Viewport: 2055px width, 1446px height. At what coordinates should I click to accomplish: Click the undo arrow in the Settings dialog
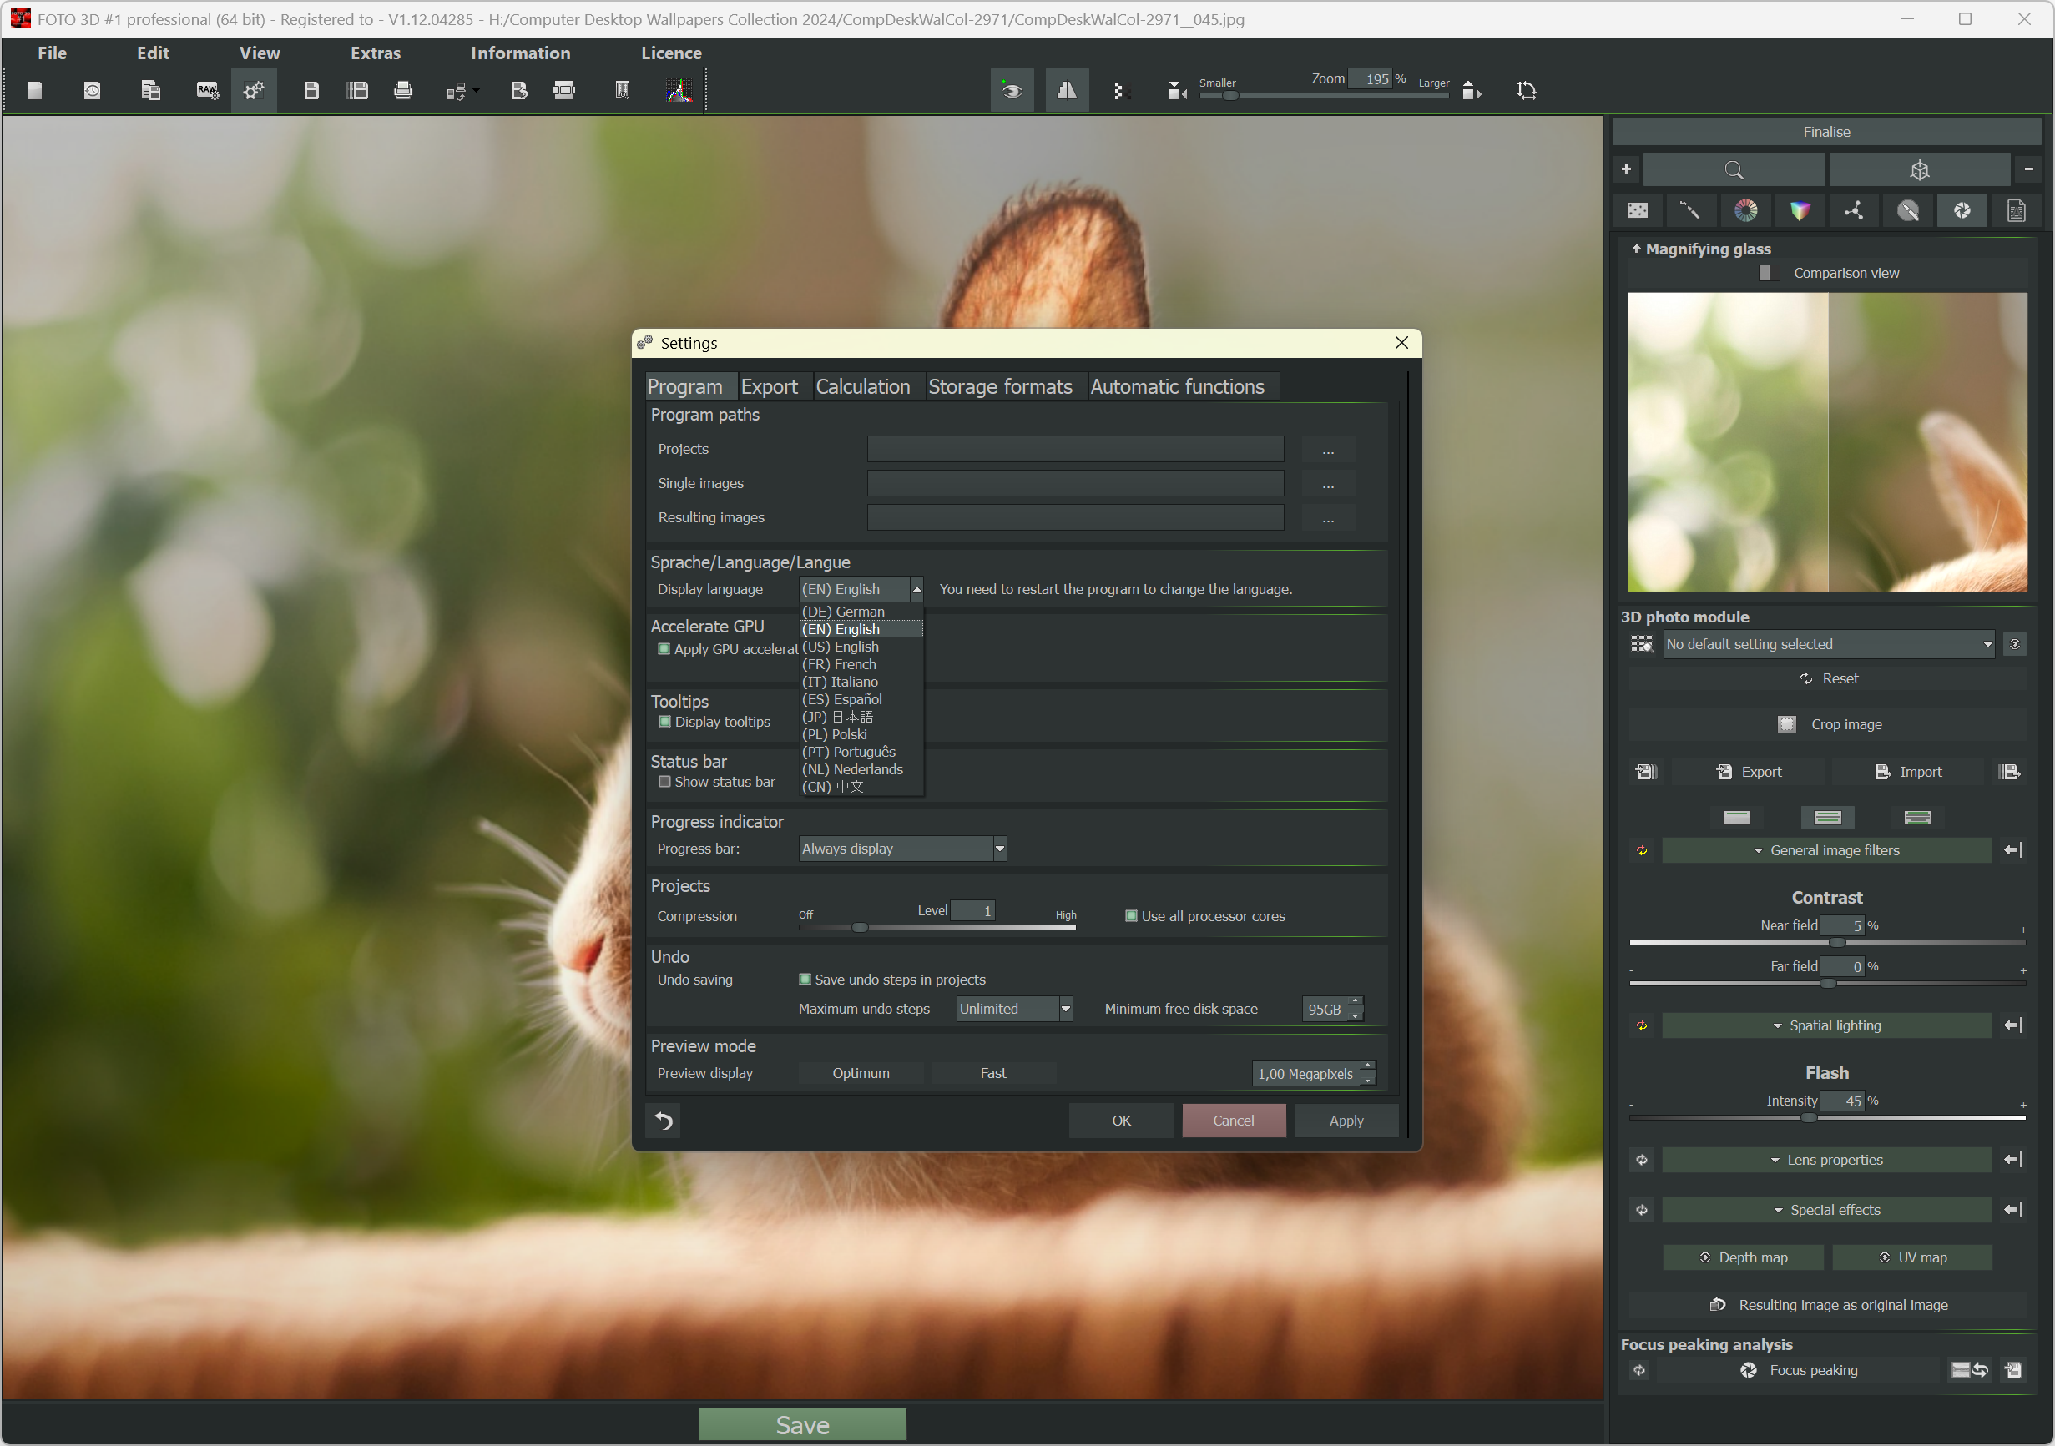point(664,1121)
